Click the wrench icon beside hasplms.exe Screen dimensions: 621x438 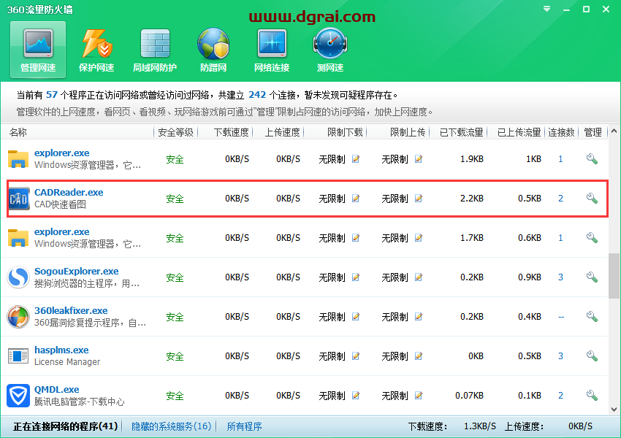(x=592, y=356)
